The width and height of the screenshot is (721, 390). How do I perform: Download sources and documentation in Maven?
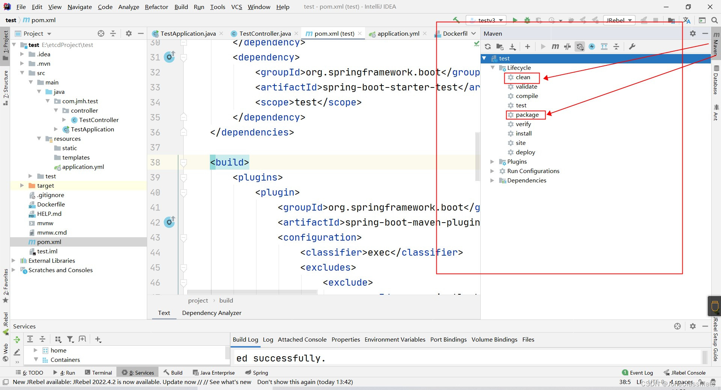(x=513, y=47)
